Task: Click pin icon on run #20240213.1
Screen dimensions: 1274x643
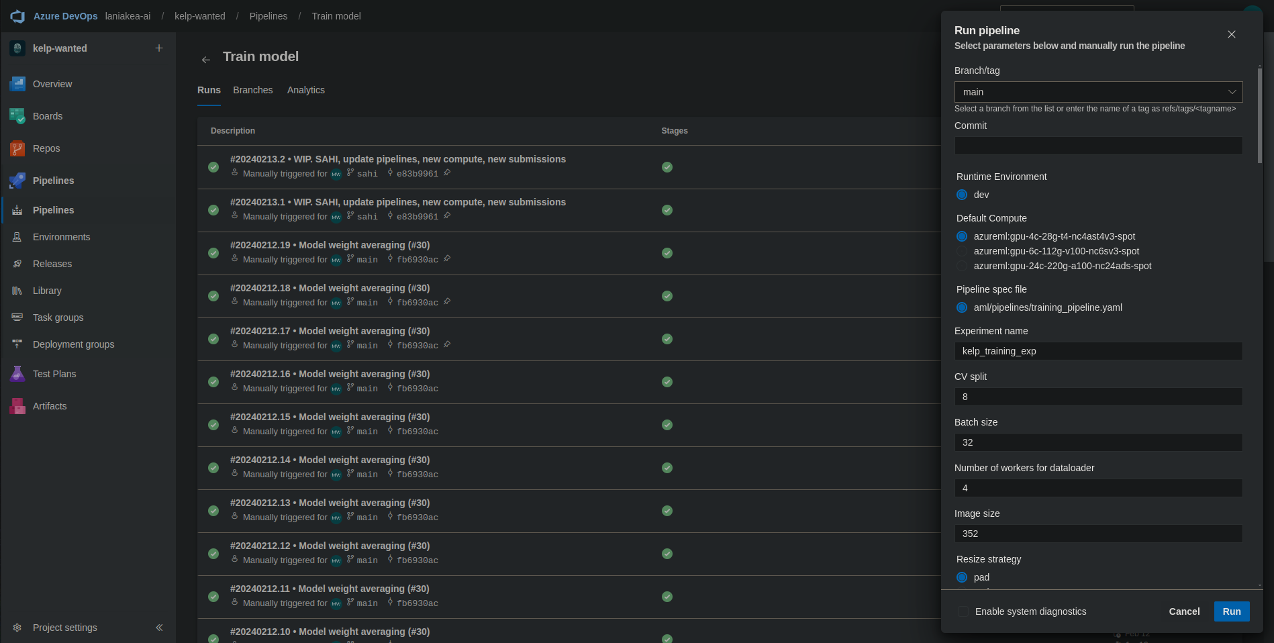Action: (x=447, y=216)
